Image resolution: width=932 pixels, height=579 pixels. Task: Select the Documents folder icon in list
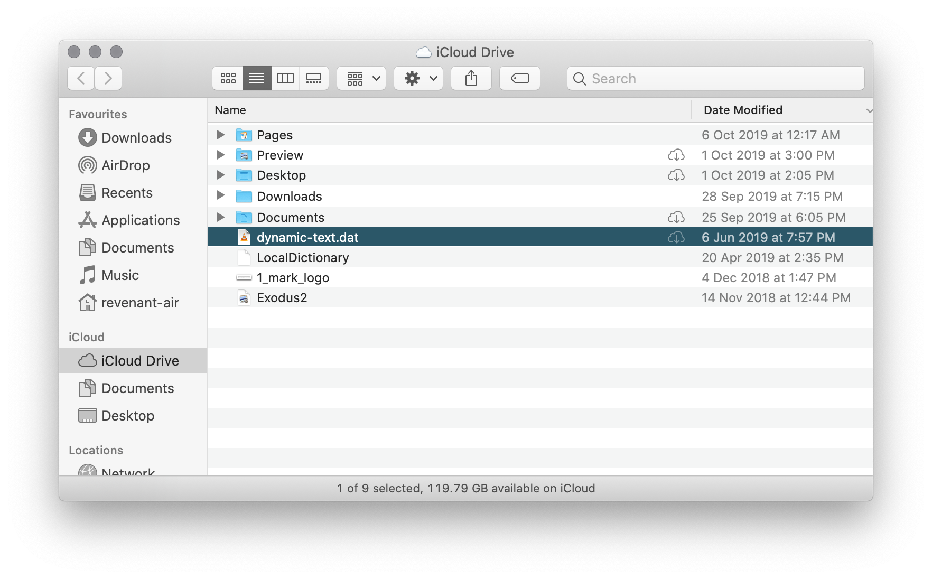click(244, 217)
